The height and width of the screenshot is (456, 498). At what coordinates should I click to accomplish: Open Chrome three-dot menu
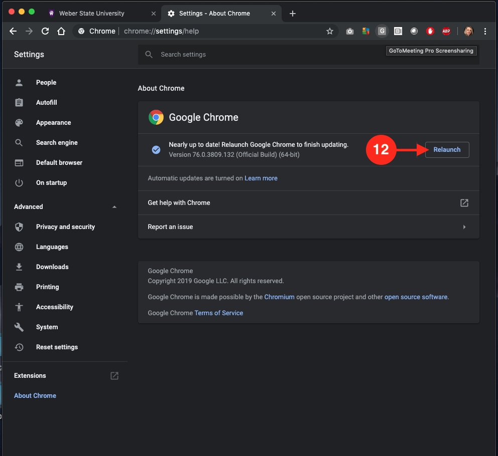point(485,31)
